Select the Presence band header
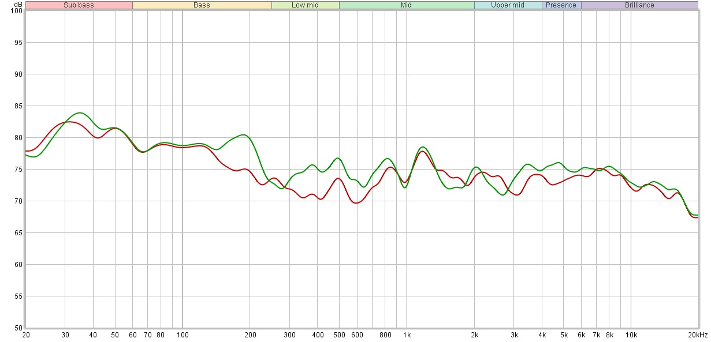 (x=561, y=5)
